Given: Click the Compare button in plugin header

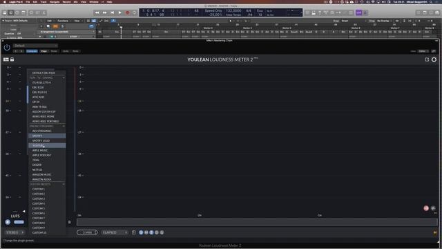Looking at the screenshot, I should 32,51.
